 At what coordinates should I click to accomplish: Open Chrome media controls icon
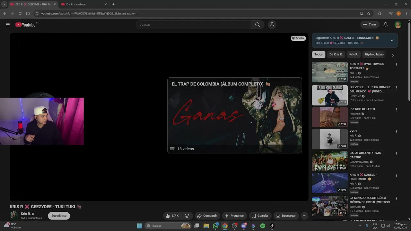coord(391,13)
